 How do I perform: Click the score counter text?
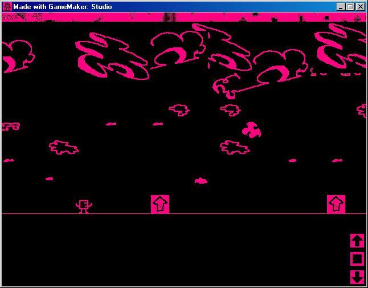tap(22, 17)
